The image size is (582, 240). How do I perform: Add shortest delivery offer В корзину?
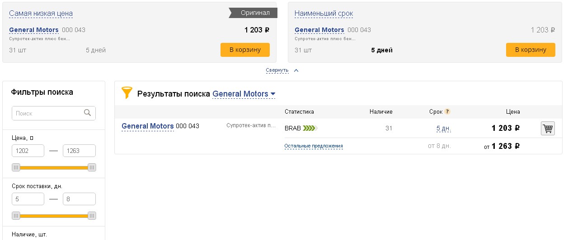click(x=530, y=50)
